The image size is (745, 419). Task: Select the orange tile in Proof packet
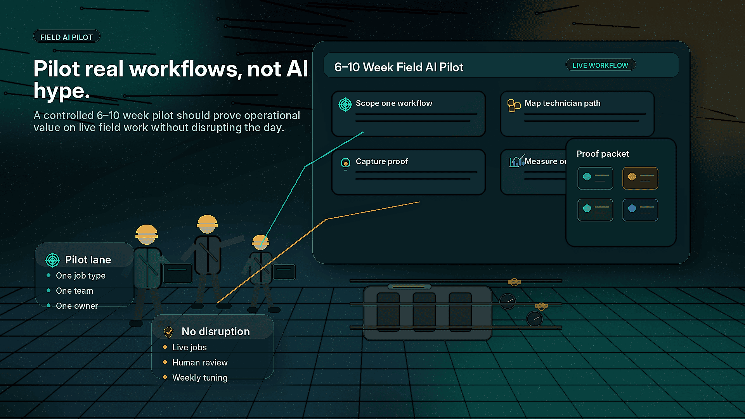pos(640,178)
